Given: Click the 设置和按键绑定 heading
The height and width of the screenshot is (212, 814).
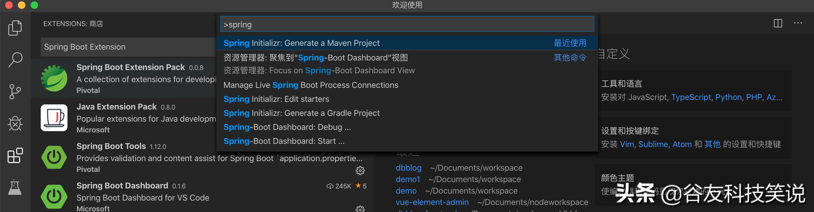Looking at the screenshot, I should coord(630,131).
